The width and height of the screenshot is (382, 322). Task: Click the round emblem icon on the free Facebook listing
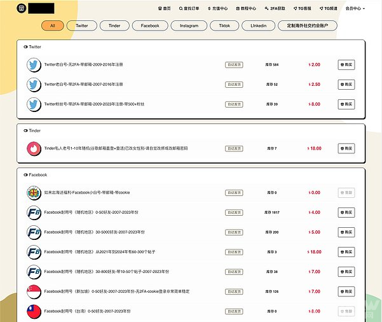[x=34, y=192]
